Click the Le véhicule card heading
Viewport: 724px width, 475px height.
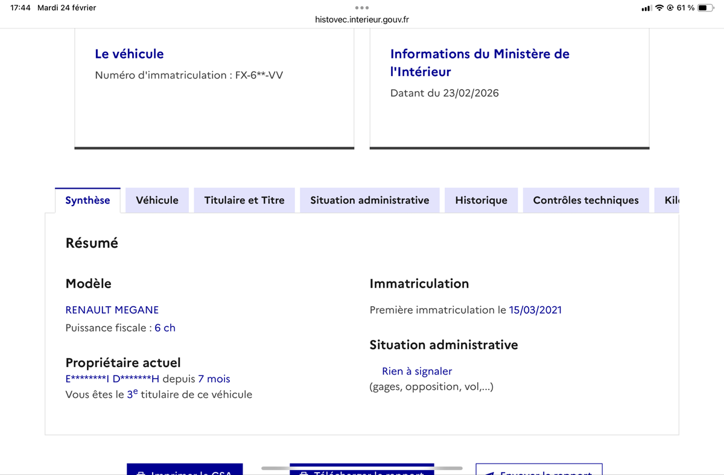[x=129, y=54]
